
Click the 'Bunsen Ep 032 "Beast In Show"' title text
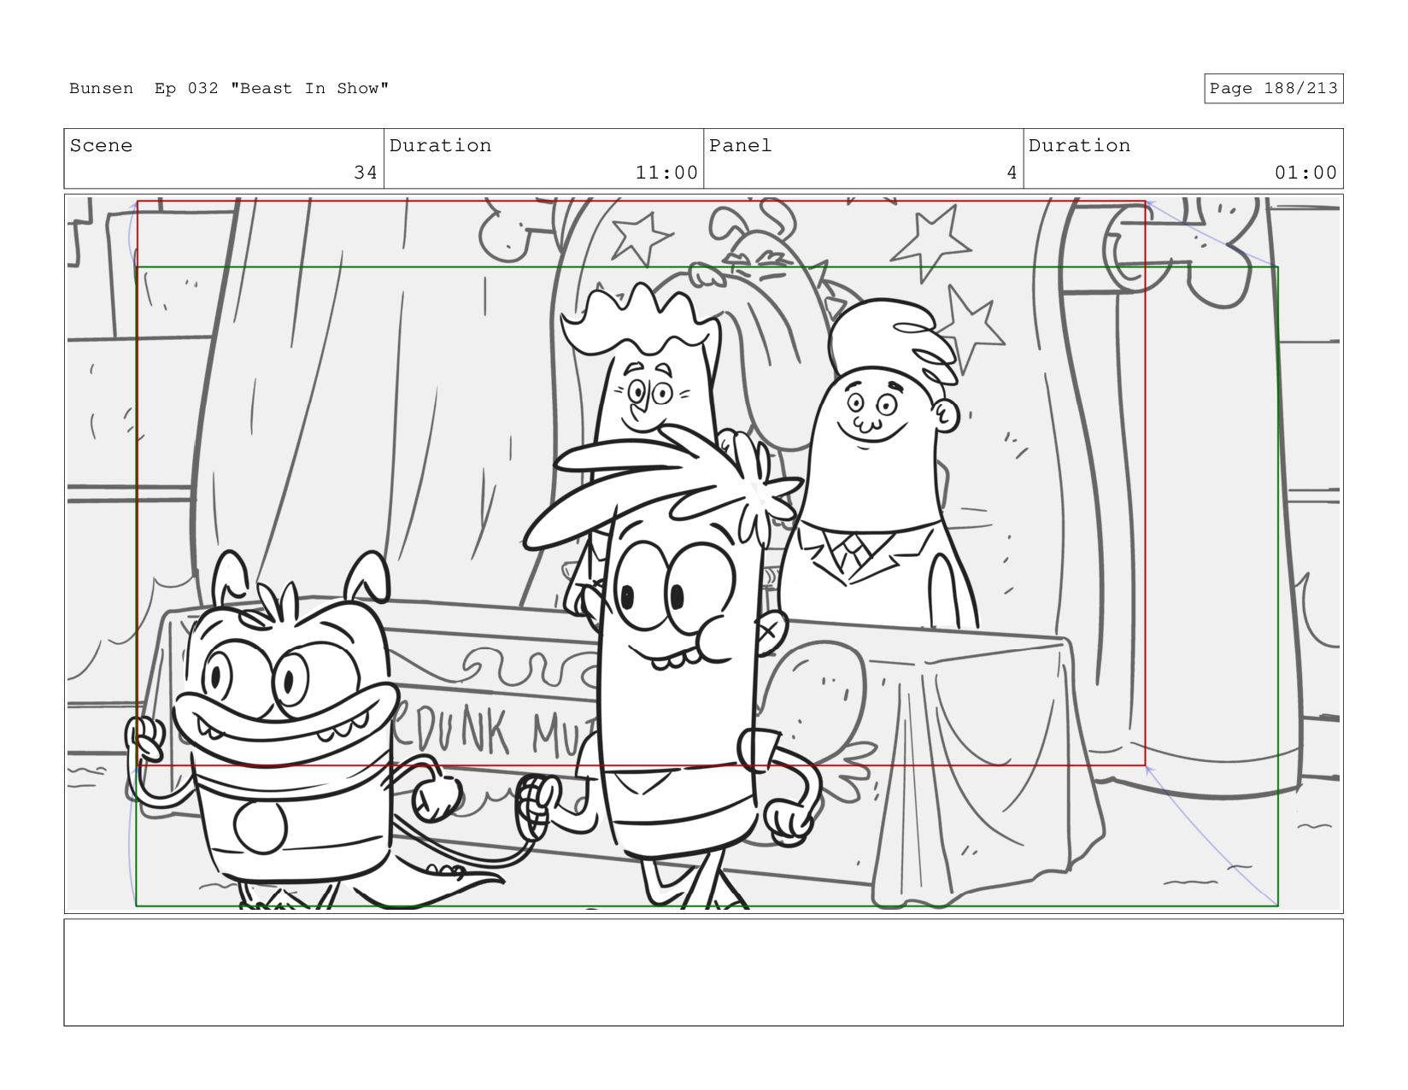(229, 89)
